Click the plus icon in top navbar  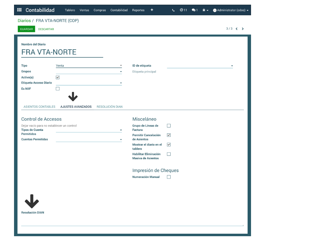click(152, 10)
